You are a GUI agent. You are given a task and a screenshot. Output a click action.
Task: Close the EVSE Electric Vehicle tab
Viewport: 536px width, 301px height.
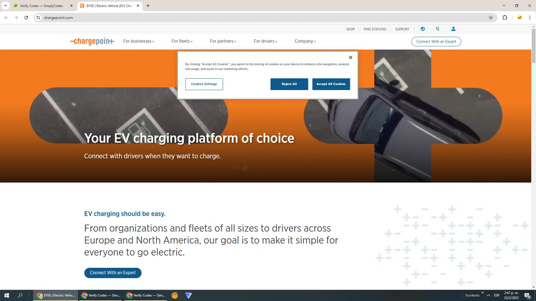coord(138,6)
